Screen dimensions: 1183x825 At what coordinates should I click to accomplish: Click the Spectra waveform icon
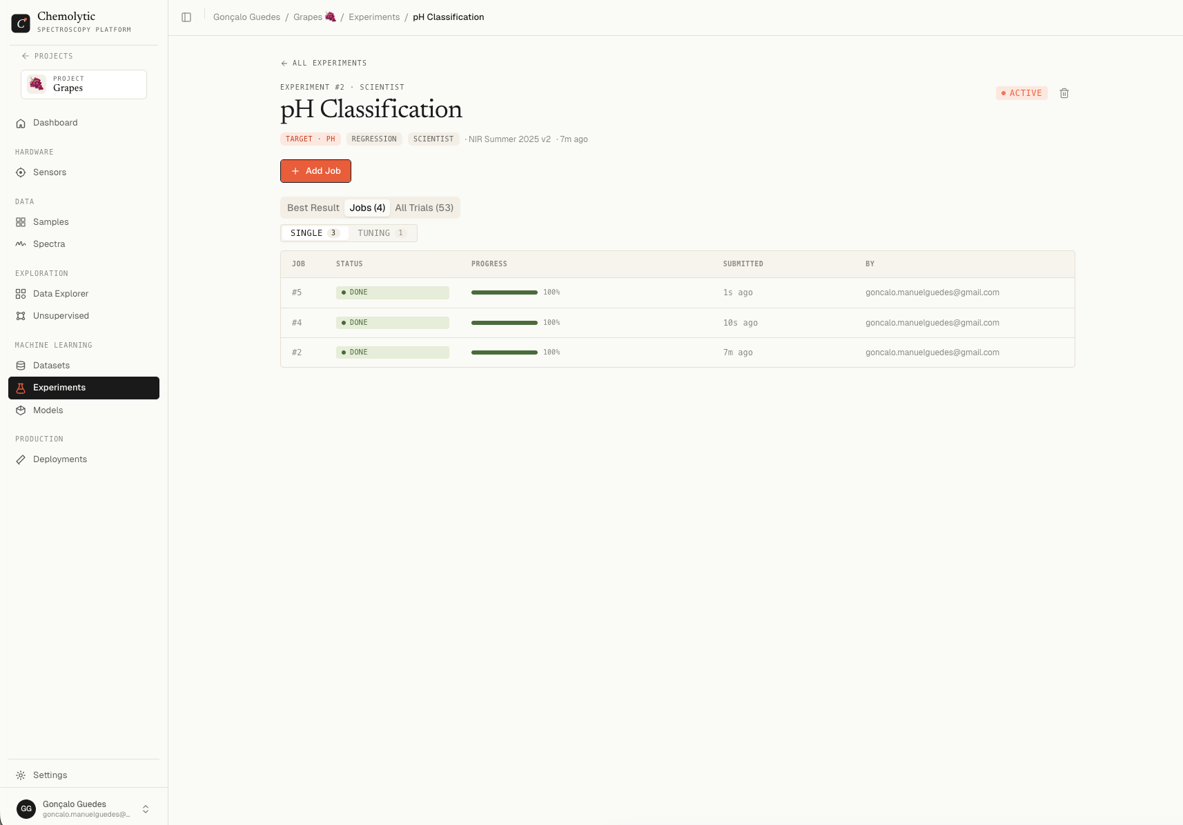[21, 244]
